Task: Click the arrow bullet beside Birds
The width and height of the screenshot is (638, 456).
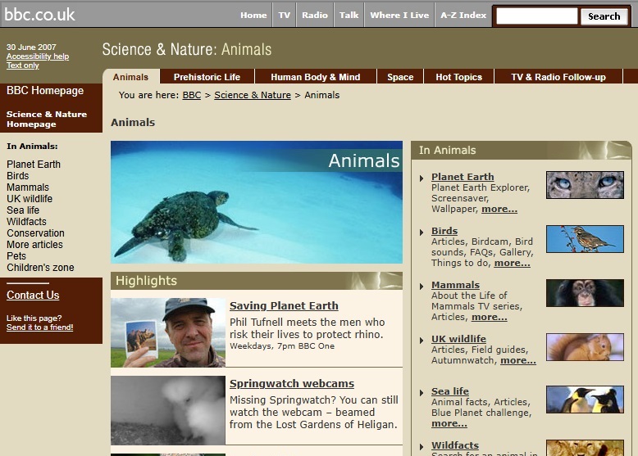Action: [422, 233]
